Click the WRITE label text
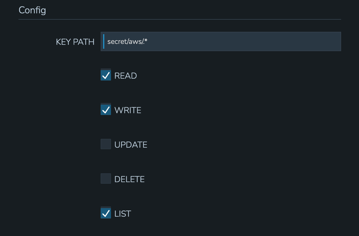This screenshot has height=236, width=359. pyautogui.click(x=128, y=110)
